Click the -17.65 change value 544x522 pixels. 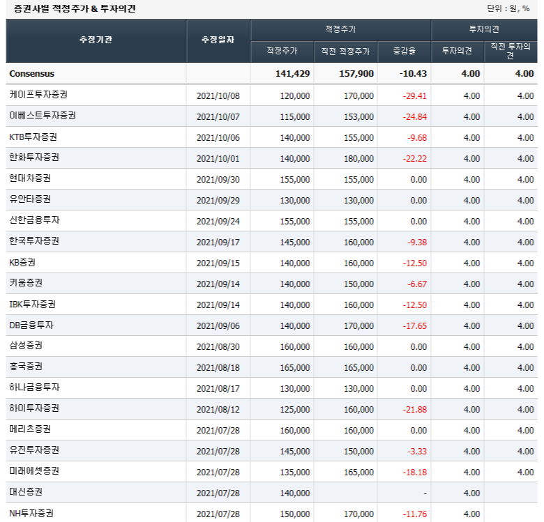click(x=414, y=326)
